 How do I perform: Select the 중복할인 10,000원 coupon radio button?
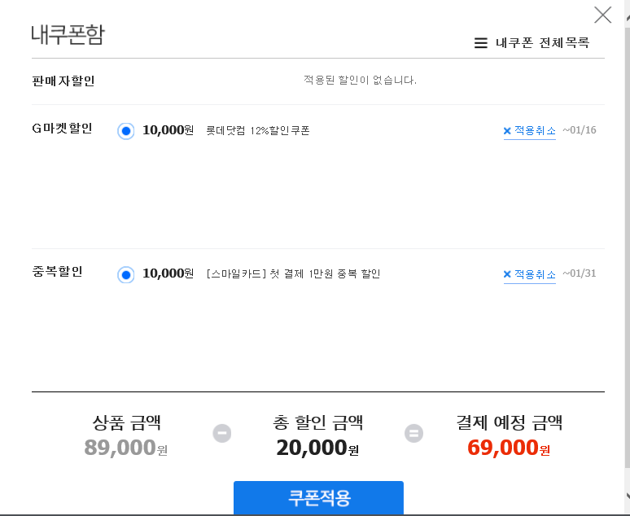tap(126, 275)
